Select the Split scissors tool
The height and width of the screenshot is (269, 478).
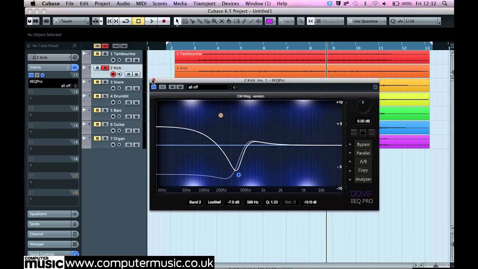192,21
